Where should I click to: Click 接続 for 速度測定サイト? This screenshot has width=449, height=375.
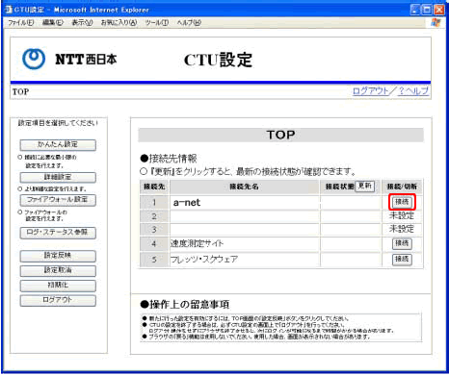click(x=402, y=243)
